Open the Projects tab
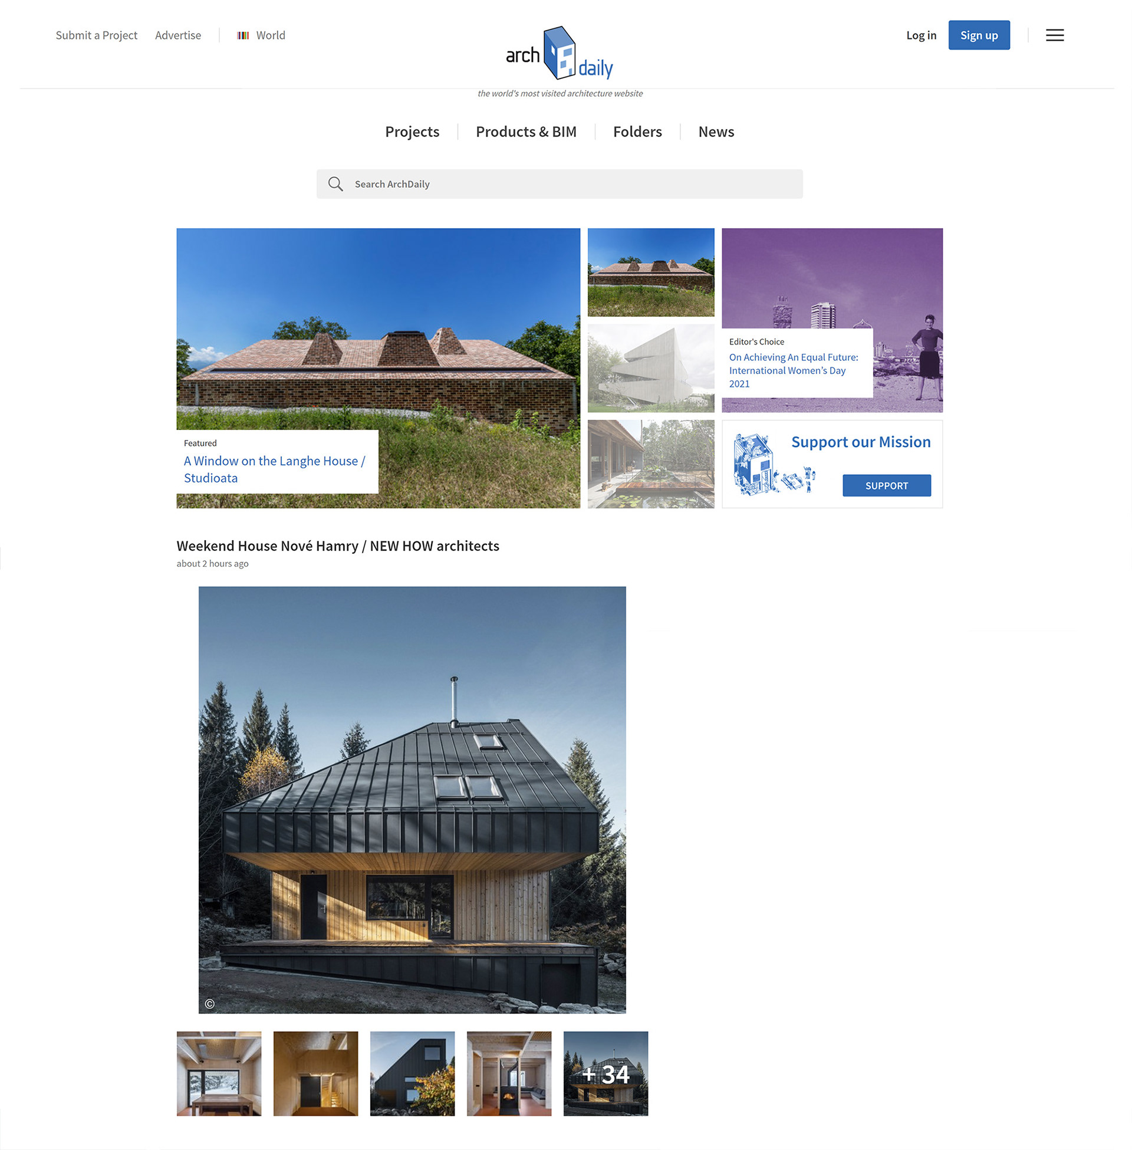This screenshot has height=1150, width=1132. coord(412,132)
